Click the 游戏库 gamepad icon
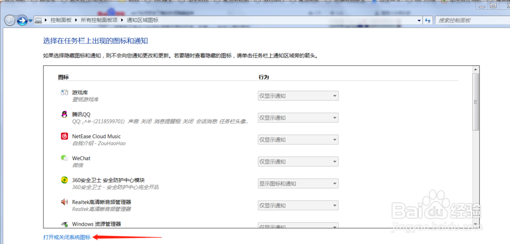 64,93
